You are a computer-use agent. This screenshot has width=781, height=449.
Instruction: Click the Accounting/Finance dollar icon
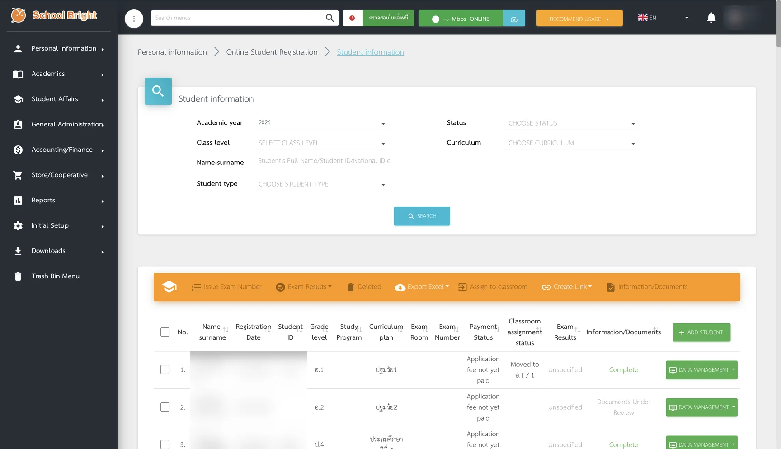coord(18,150)
